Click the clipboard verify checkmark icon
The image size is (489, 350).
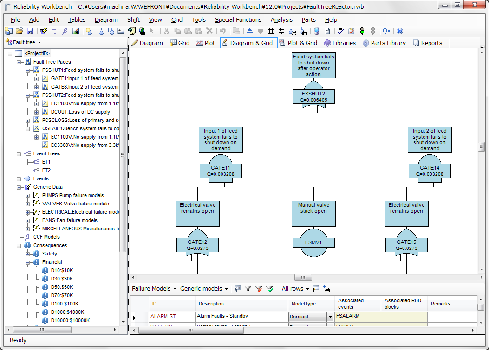pyautogui.click(x=352, y=31)
